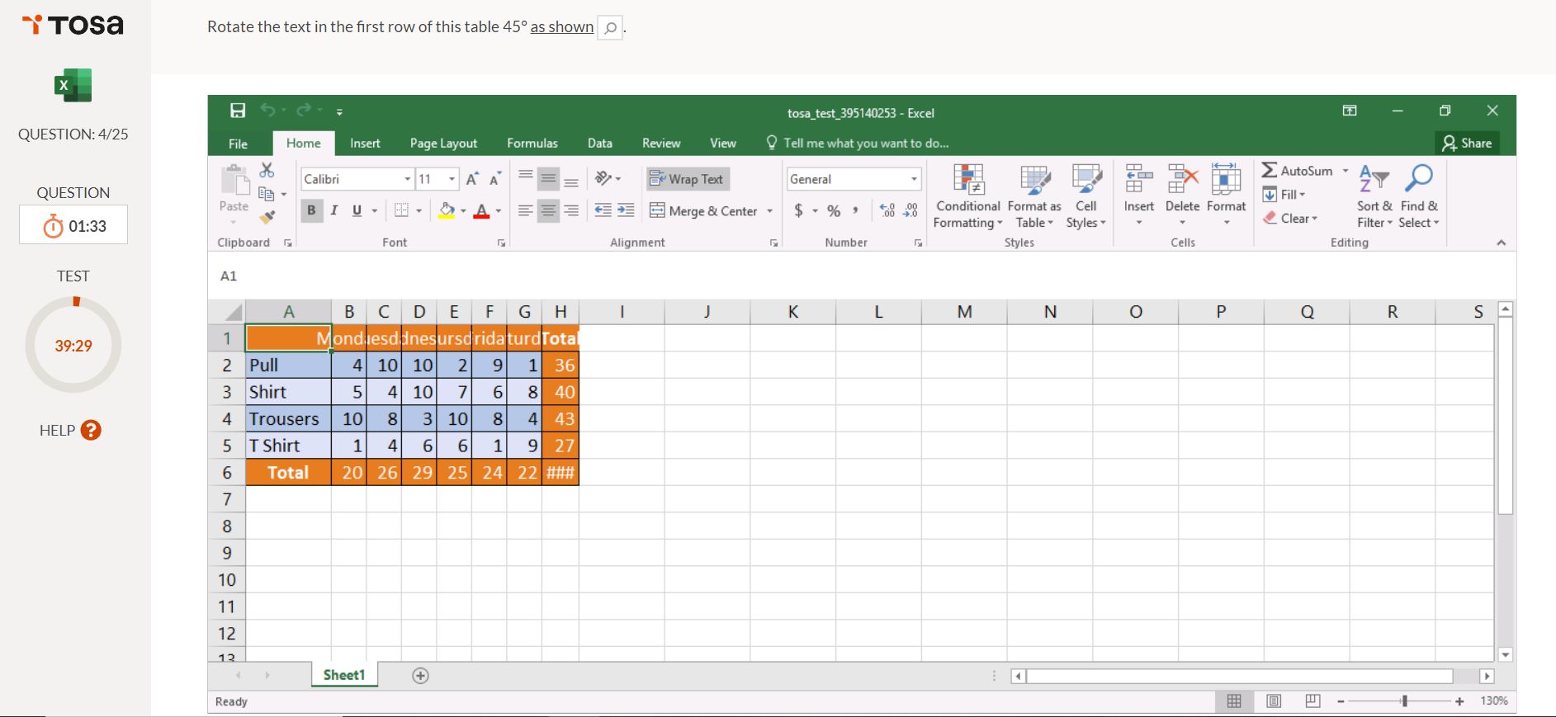Click the zoom slider in status bar

tap(1404, 701)
